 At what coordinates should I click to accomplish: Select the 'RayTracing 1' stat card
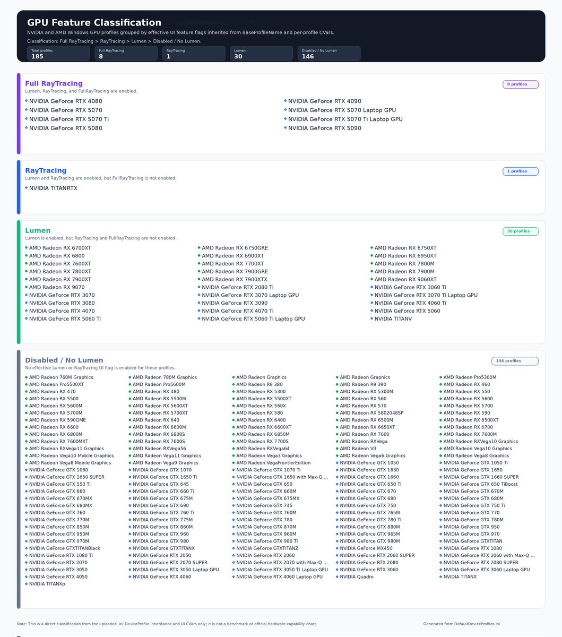(194, 53)
